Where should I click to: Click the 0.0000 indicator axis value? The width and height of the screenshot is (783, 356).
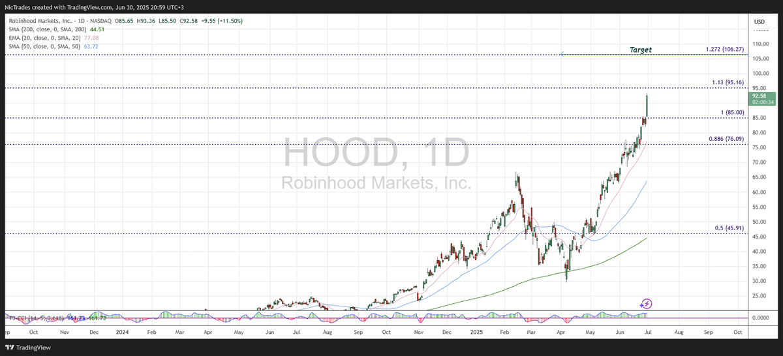[x=761, y=318]
